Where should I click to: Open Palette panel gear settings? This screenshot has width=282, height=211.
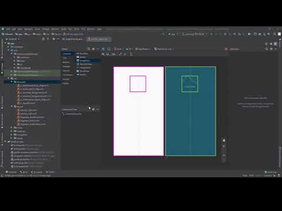point(93,49)
